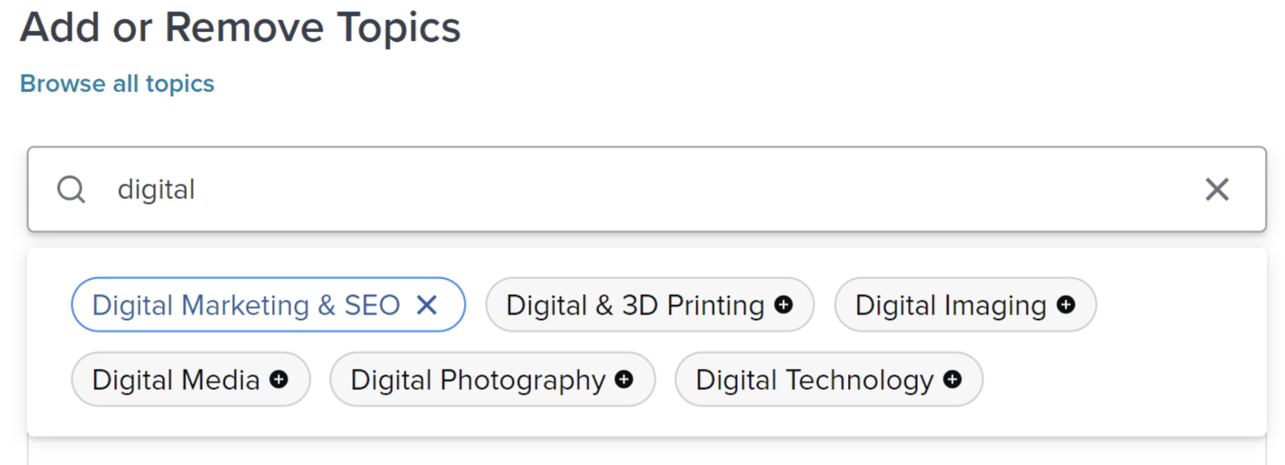Remove the Digital Marketing & SEO topic
This screenshot has height=465, width=1285.
tap(427, 305)
